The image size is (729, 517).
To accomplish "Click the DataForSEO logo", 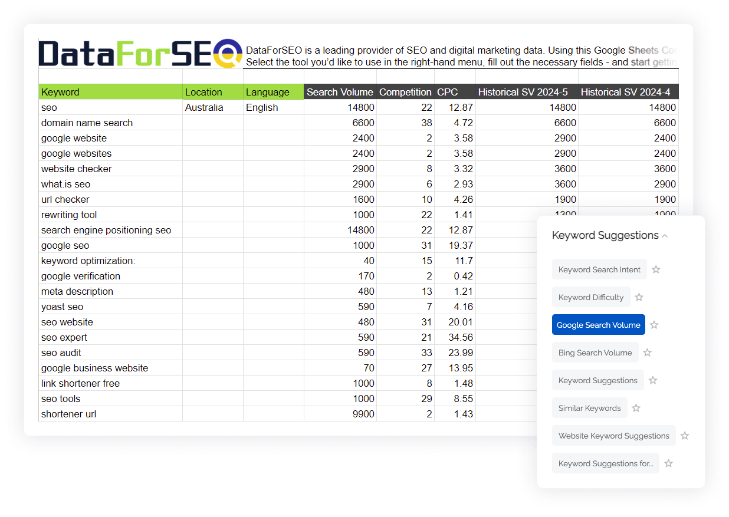I will pos(140,54).
